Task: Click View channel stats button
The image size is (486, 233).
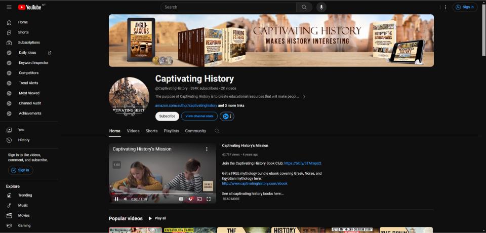Action: click(x=199, y=116)
